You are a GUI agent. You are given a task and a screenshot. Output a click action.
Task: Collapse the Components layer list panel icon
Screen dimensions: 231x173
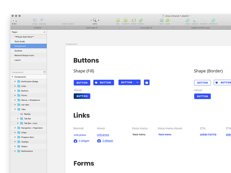(x=44, y=72)
